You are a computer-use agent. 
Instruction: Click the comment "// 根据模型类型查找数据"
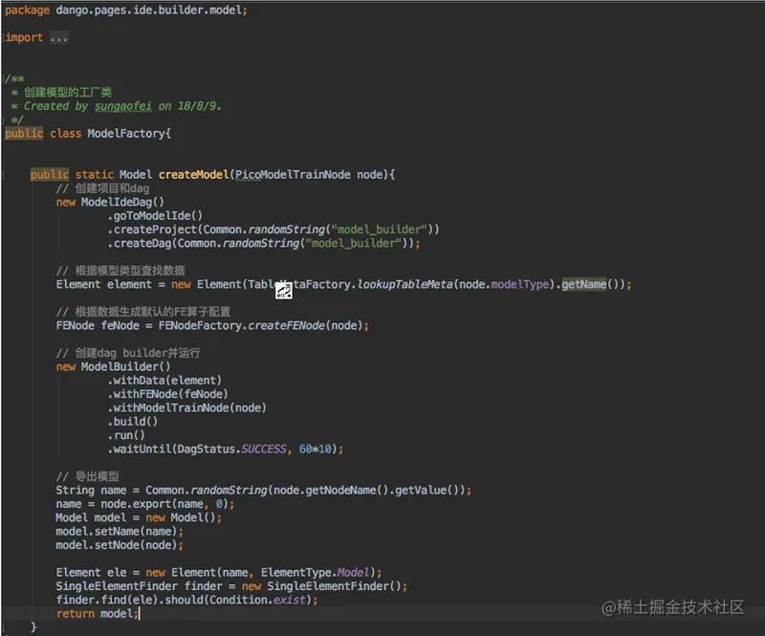(x=120, y=271)
